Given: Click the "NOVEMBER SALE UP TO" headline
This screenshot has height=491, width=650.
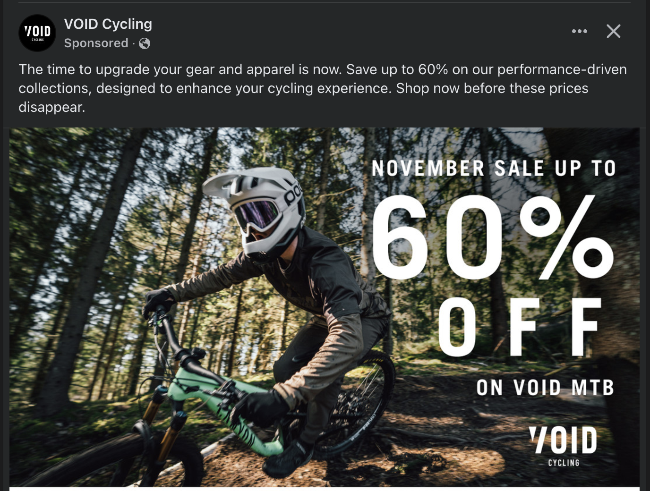Looking at the screenshot, I should coord(494,169).
